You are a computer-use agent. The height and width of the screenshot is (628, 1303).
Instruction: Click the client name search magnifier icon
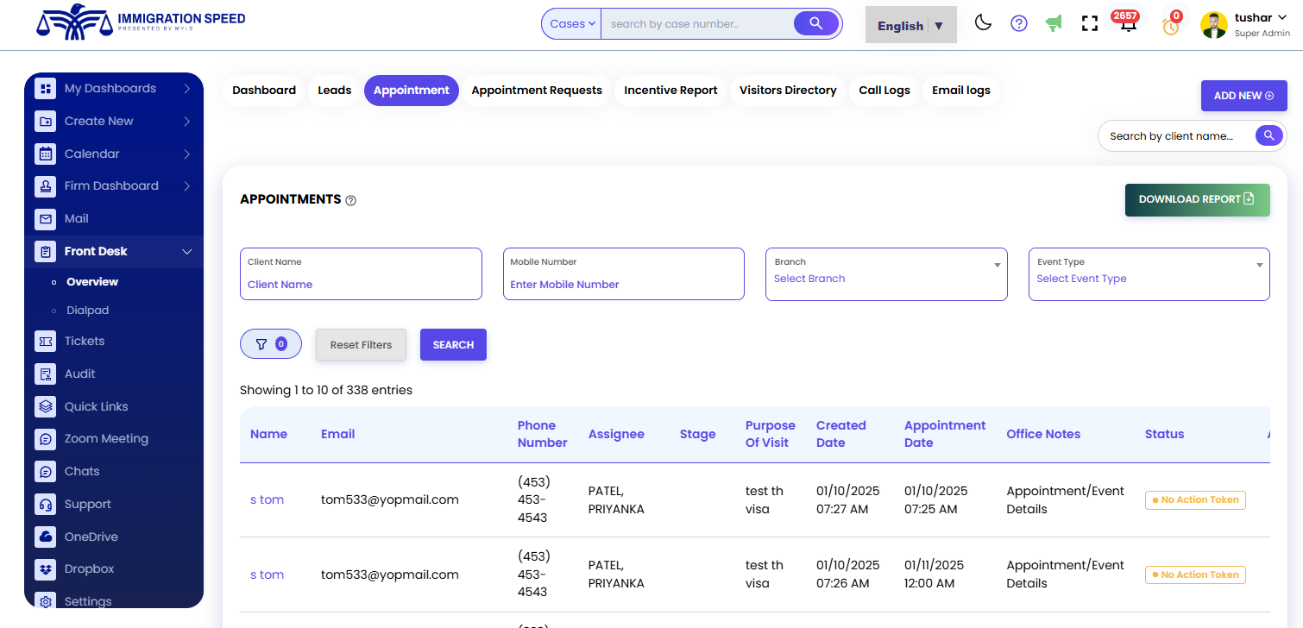point(1268,135)
